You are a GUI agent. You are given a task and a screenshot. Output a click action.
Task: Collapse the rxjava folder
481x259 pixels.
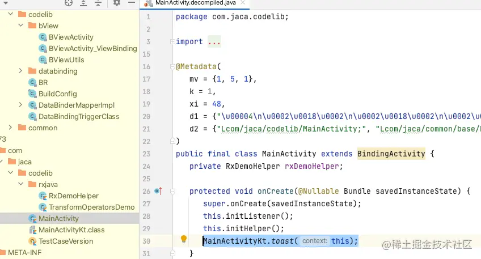[20, 184]
